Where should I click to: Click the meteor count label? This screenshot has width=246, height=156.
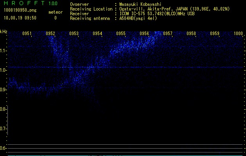point(56,12)
